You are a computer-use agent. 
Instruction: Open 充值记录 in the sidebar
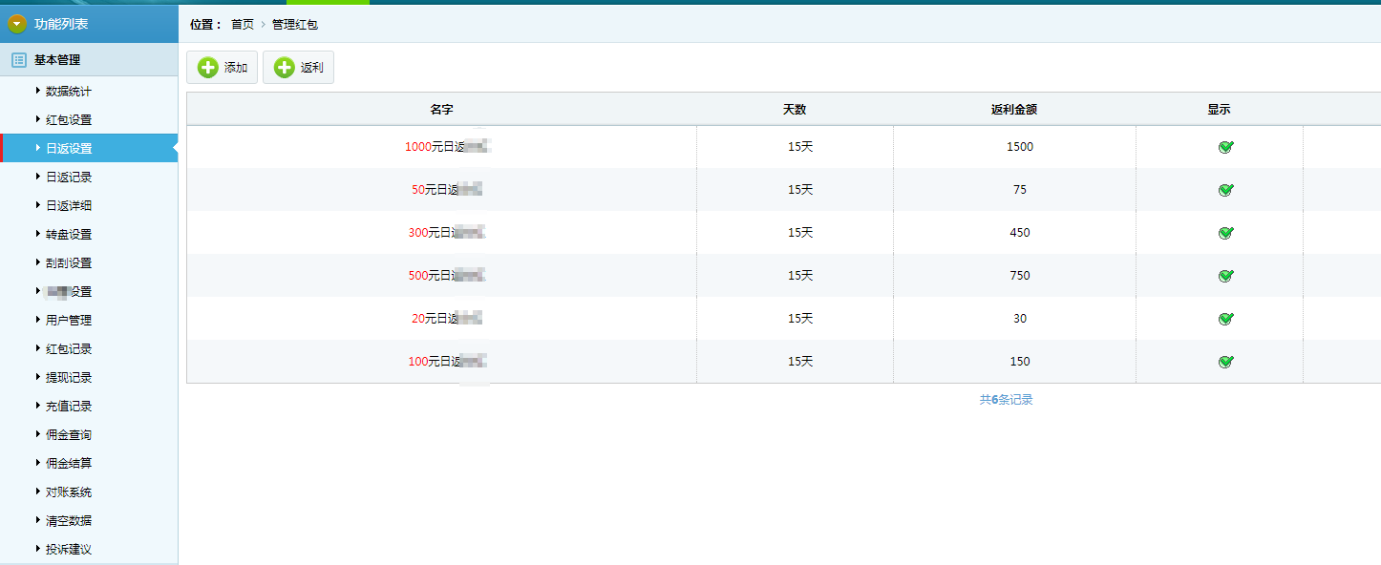pyautogui.click(x=69, y=407)
